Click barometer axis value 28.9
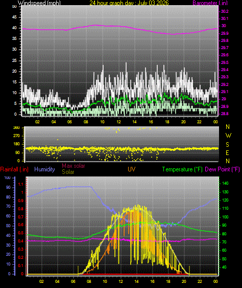The image size is (242, 288). (x=225, y=106)
